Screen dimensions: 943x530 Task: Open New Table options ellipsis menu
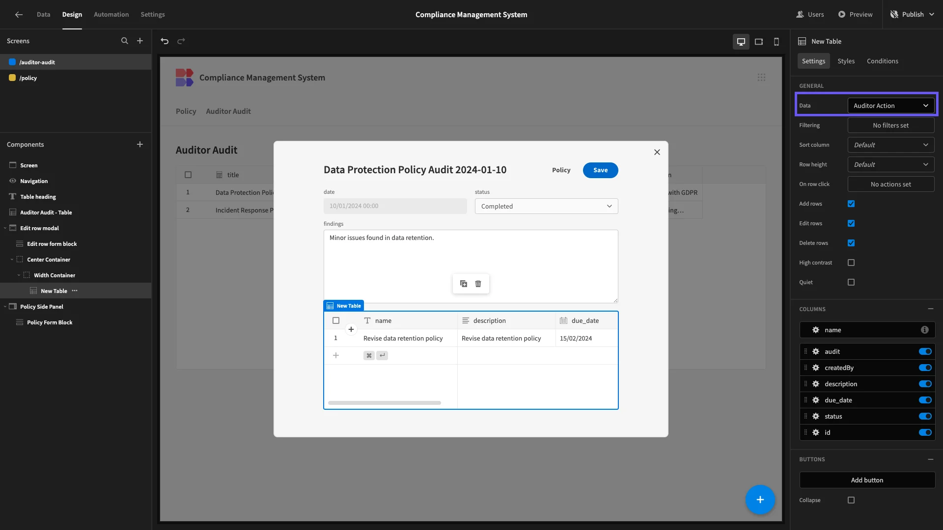tap(75, 291)
